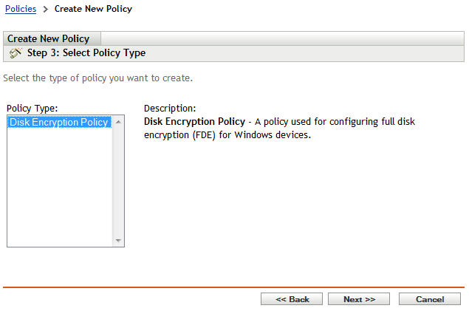The image size is (469, 311).
Task: Click the Step 3: Select Policy Type heading
Action: (86, 53)
